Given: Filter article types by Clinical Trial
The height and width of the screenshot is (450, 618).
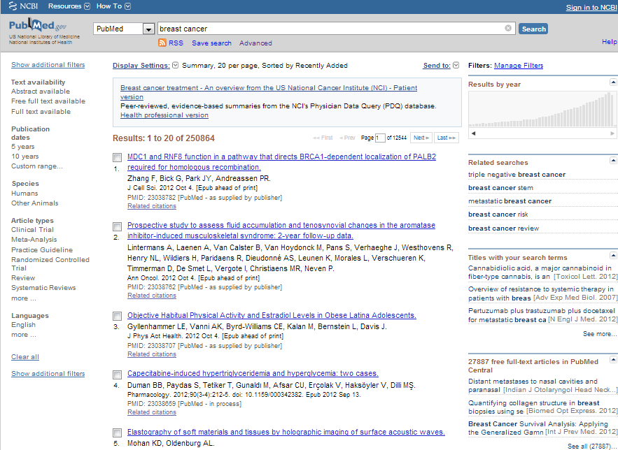Looking at the screenshot, I should [32, 230].
